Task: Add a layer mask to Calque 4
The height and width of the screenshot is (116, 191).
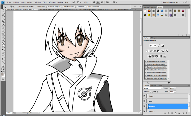Action: point(172,113)
